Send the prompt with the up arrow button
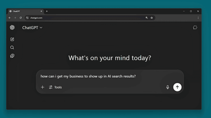 (177, 87)
